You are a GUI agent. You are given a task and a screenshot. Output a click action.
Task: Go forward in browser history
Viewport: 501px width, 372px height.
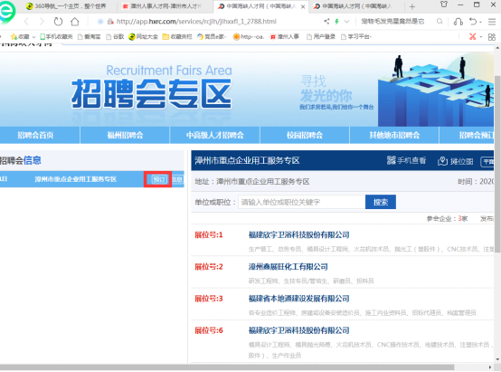pyautogui.click(x=42, y=22)
